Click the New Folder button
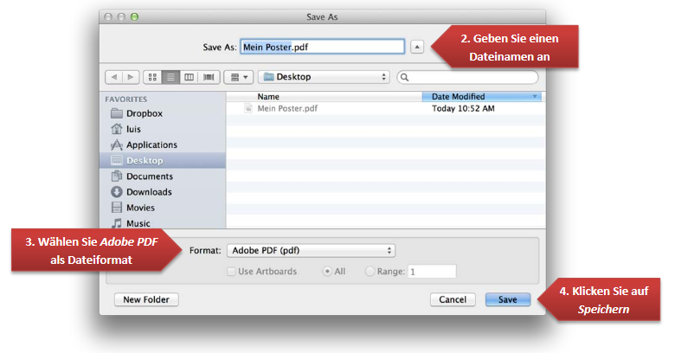This screenshot has width=675, height=353. [146, 299]
